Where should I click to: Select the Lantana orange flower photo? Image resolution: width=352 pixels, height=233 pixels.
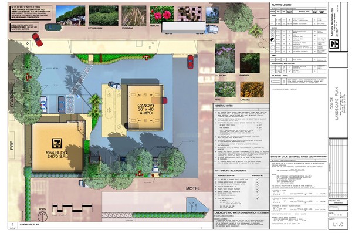coord(252,89)
